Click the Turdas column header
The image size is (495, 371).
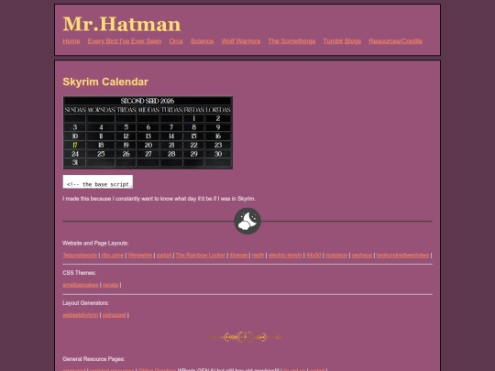[171, 110]
